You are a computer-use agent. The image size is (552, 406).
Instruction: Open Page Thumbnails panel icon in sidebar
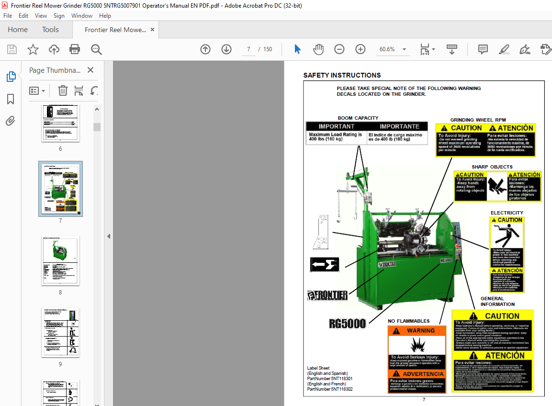(11, 77)
